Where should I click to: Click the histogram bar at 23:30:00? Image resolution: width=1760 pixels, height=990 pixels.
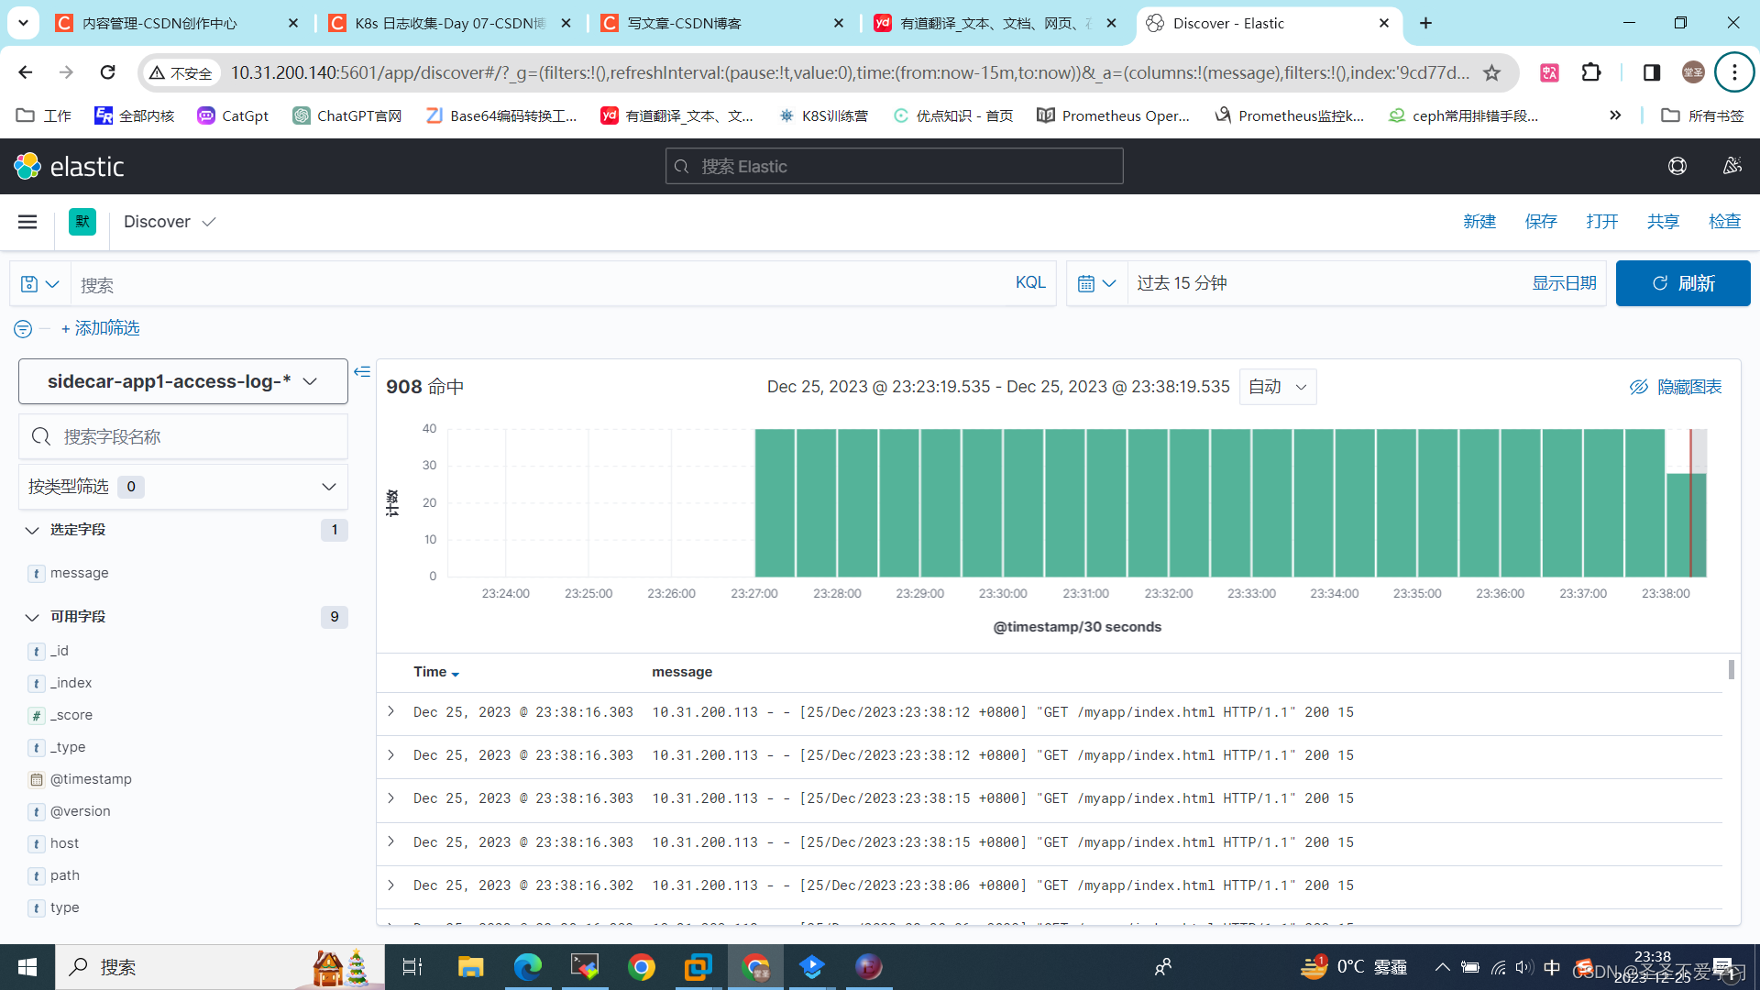1024,502
